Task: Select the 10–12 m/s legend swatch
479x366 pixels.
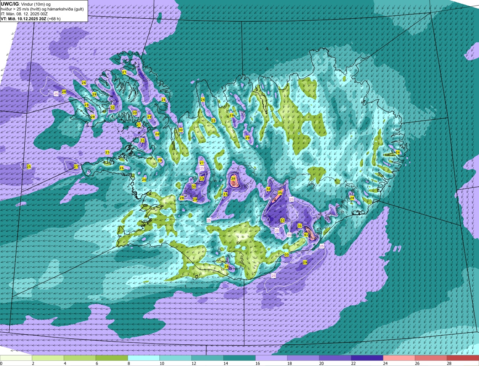Action: [176, 358]
